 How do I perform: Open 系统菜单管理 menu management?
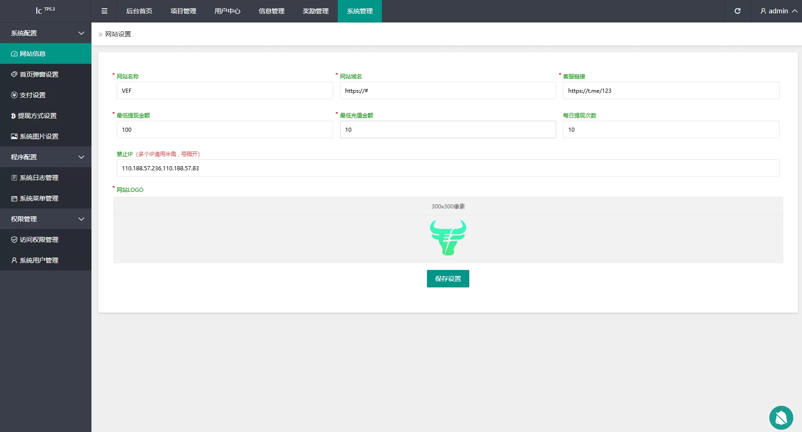[x=39, y=198]
